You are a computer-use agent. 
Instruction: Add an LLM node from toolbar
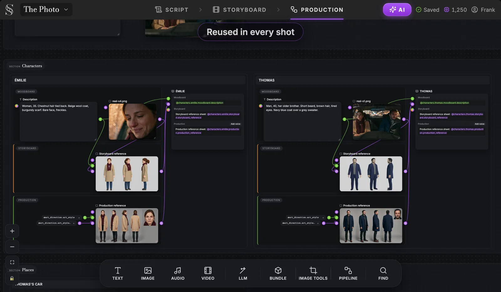(243, 273)
